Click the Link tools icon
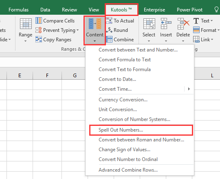 pyautogui.click(x=196, y=39)
